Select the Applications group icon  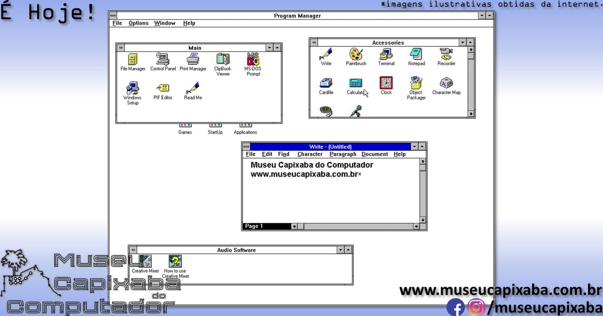click(245, 129)
